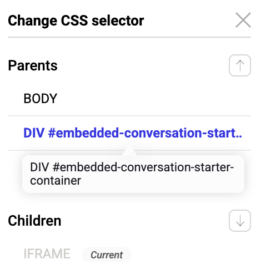This screenshot has width=261, height=275.
Task: Select DIV #embedded-conversation-start.. parent entry
Action: pos(129,133)
